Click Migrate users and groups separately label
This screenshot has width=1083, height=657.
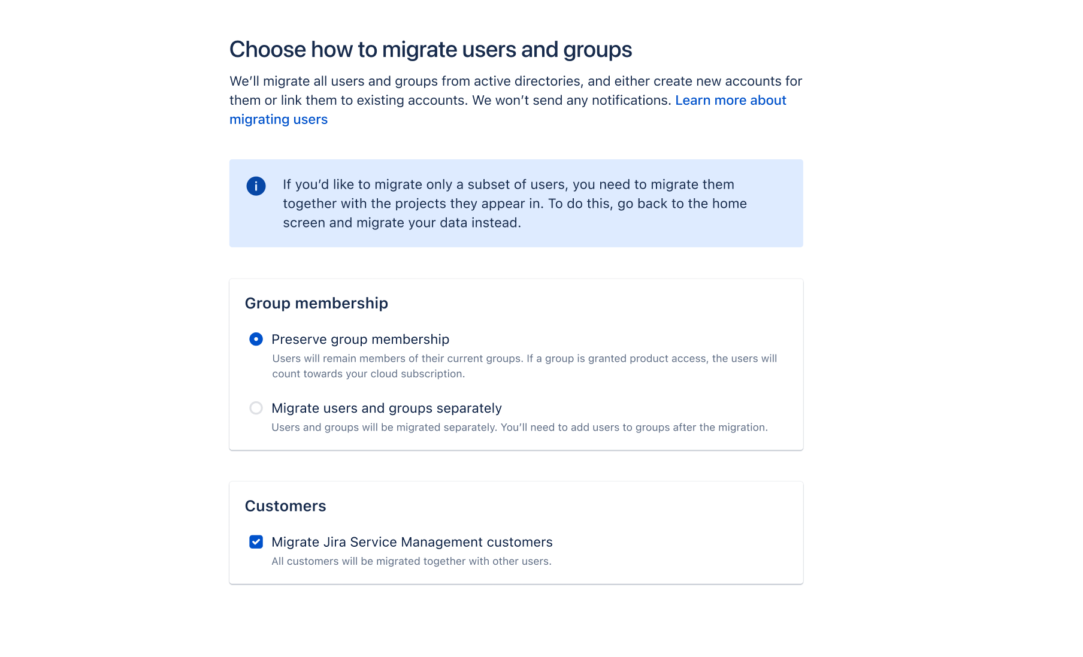(x=386, y=408)
